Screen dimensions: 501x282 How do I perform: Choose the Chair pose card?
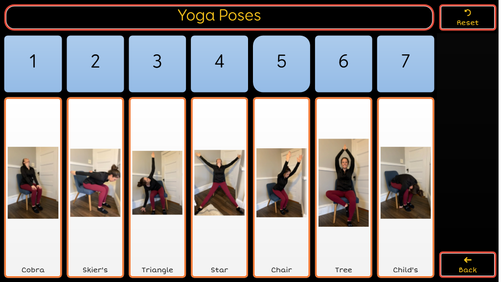point(281,188)
